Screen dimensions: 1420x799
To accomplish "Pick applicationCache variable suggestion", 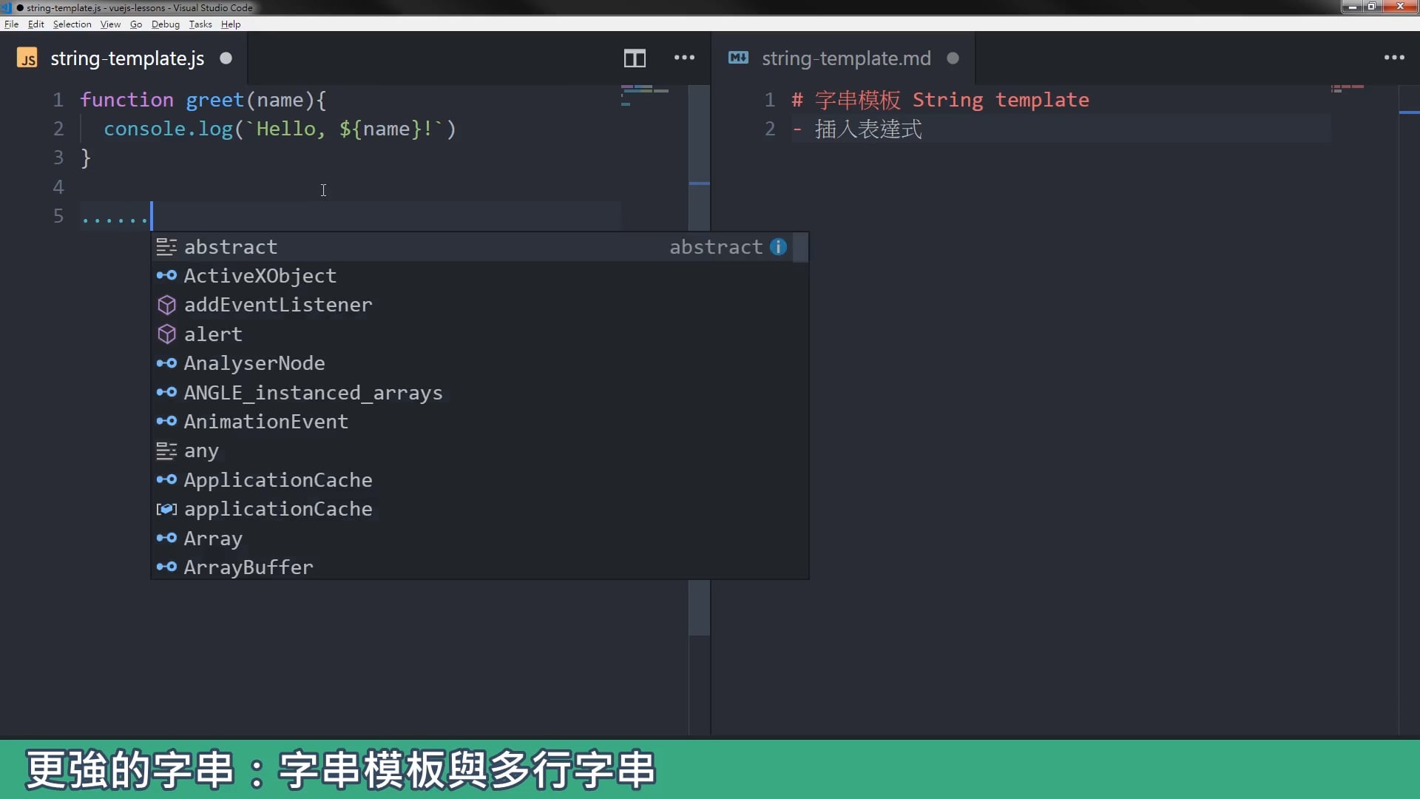I will [277, 509].
